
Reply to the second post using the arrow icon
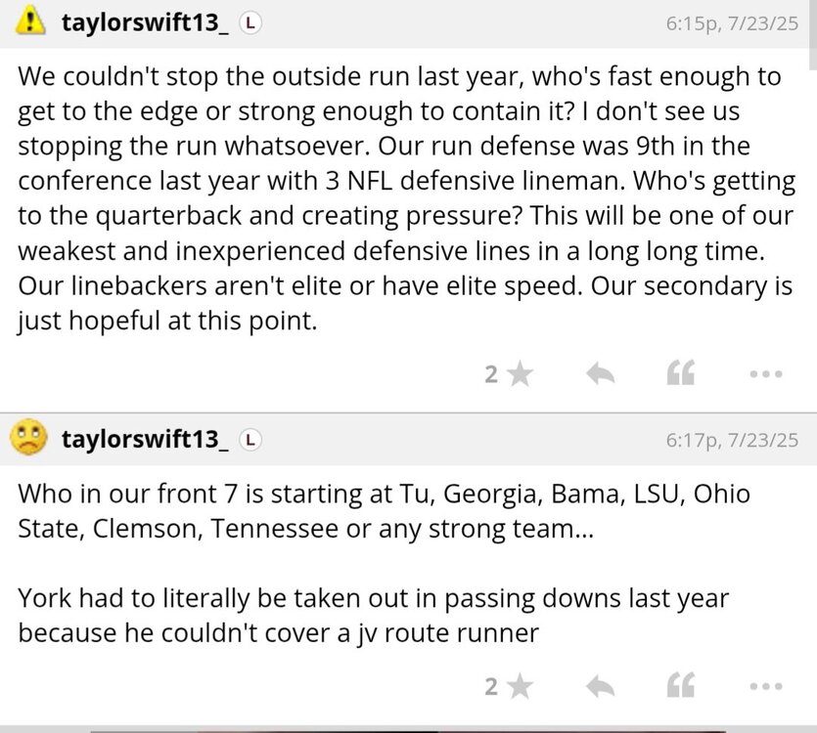[x=599, y=687]
